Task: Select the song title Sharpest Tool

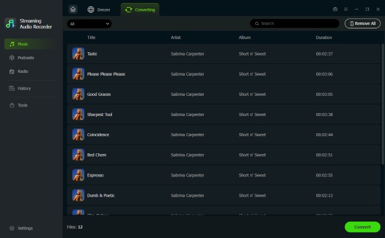Action: pos(100,115)
